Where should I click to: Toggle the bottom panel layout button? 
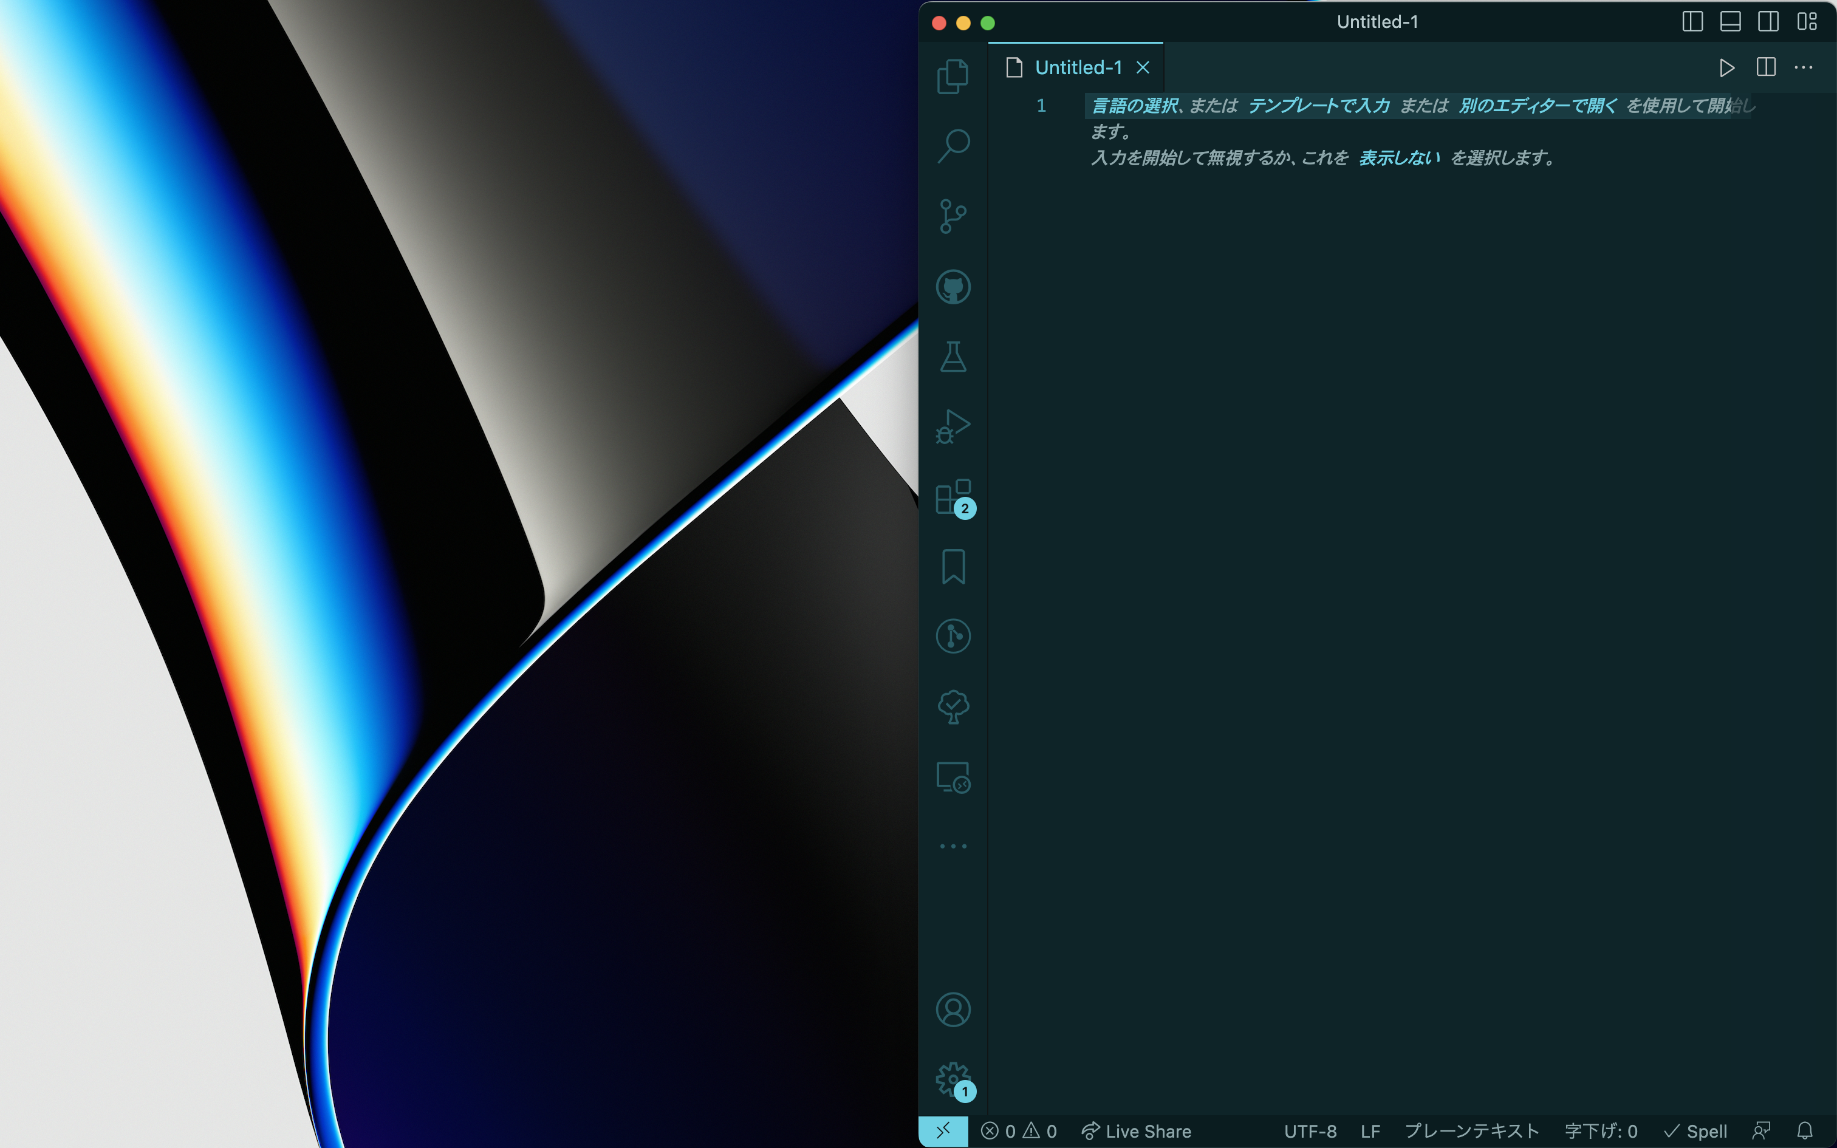coord(1730,21)
